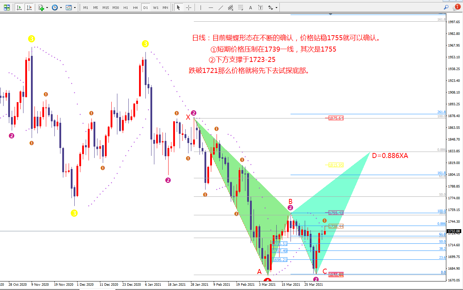This screenshot has width=463, height=290.
Task: Click the 1997.65 price scale value
Action: 454,22
